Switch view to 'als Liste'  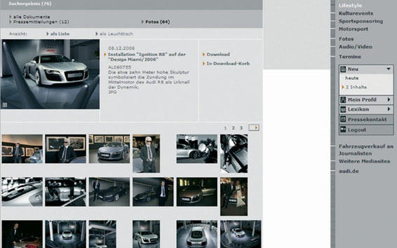tap(60, 33)
